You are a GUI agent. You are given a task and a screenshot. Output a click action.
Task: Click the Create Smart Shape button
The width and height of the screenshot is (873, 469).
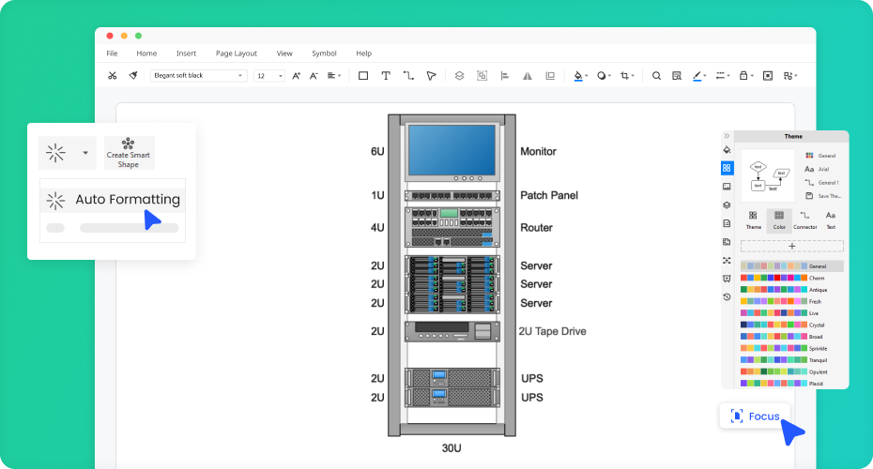point(128,152)
